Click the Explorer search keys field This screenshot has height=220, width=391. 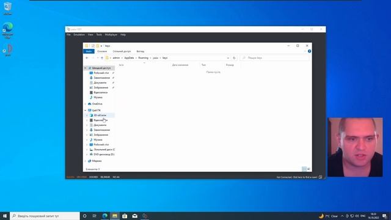point(274,58)
